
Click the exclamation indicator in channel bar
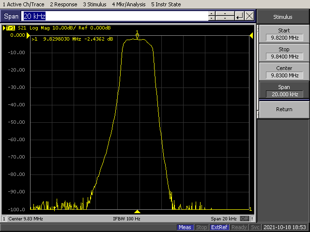(252, 219)
